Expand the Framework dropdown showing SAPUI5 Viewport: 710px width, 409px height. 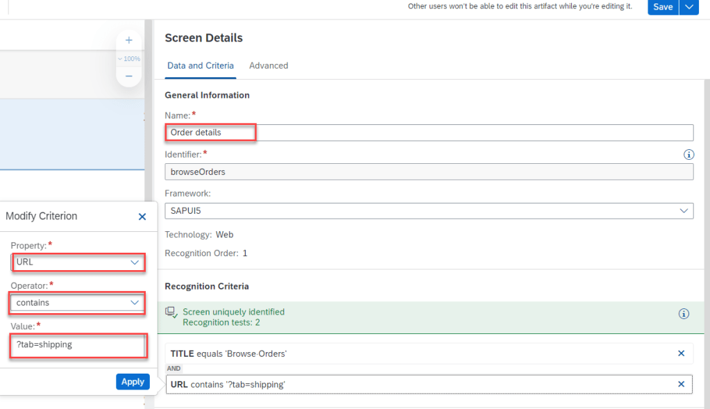point(683,210)
